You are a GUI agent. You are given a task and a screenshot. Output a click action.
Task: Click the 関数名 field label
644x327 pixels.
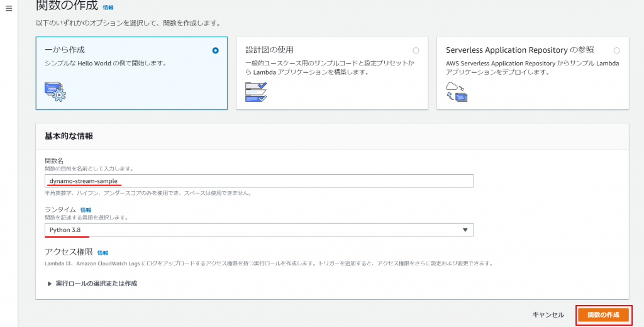[x=54, y=160]
